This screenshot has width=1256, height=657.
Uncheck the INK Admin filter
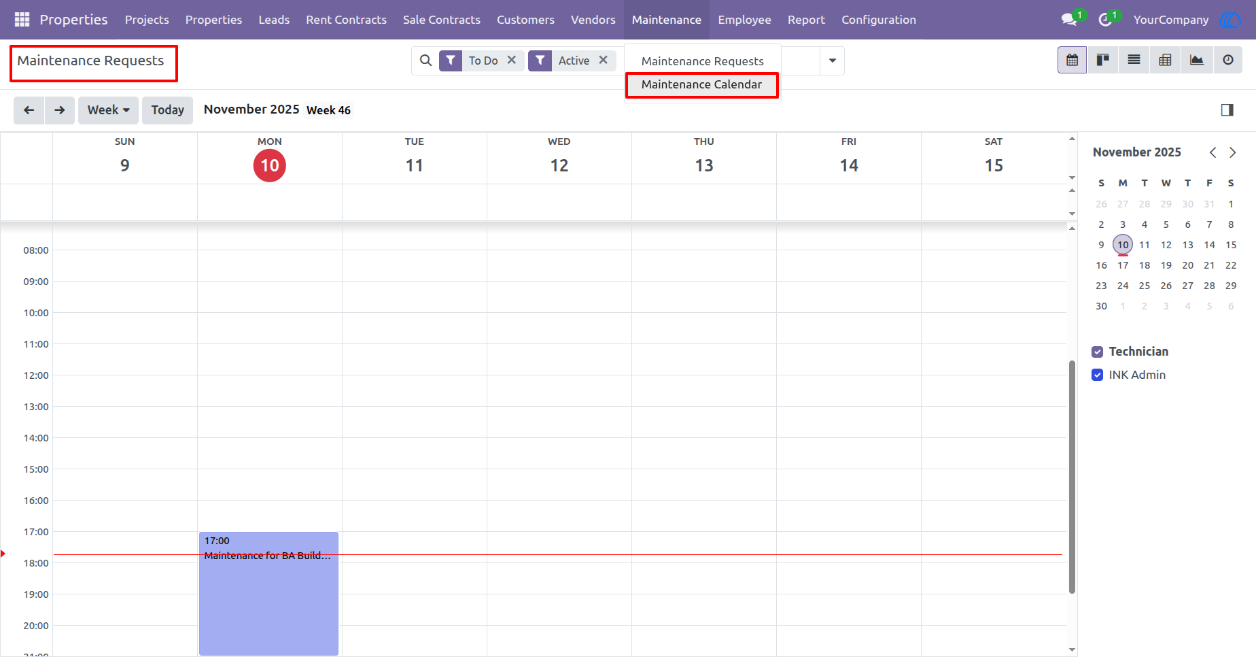coord(1097,375)
